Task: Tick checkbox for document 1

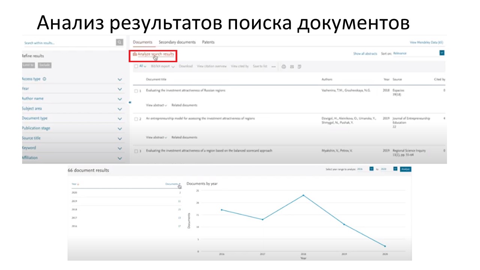Action: pos(136,91)
